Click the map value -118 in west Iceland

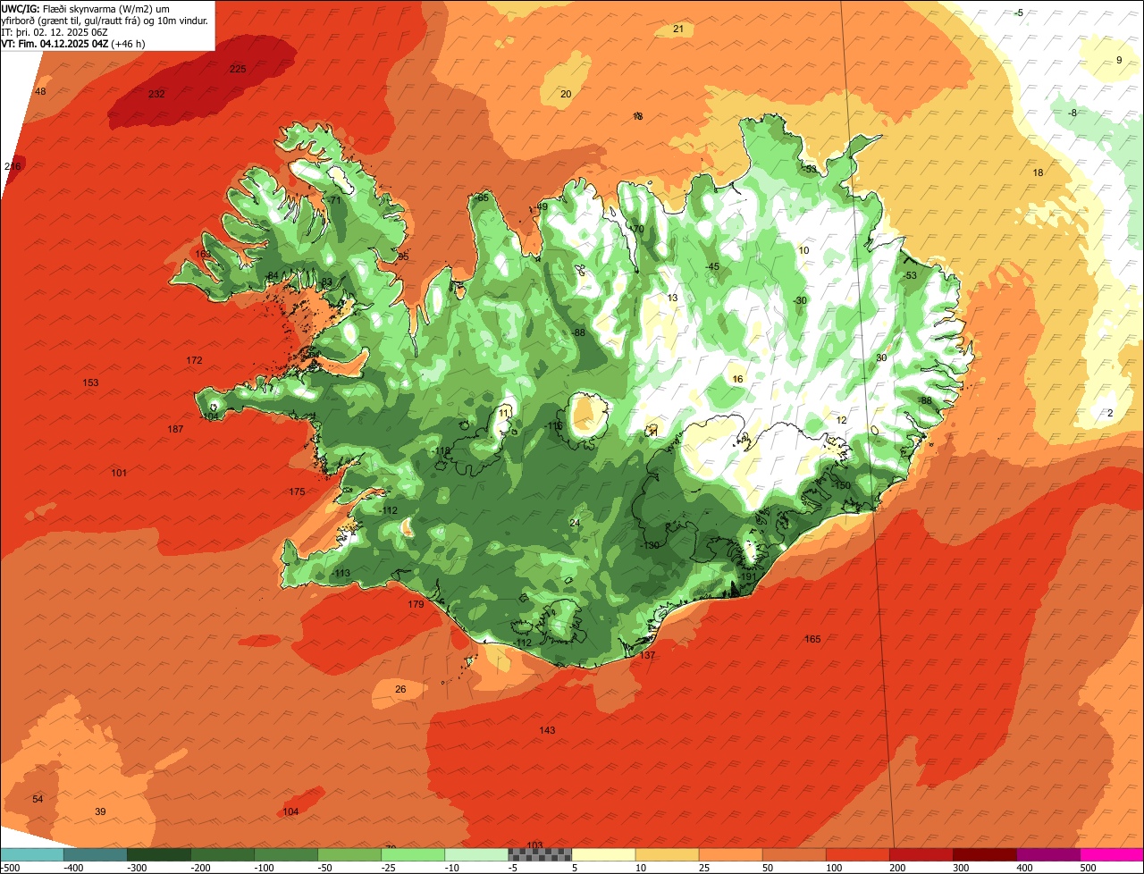point(442,450)
